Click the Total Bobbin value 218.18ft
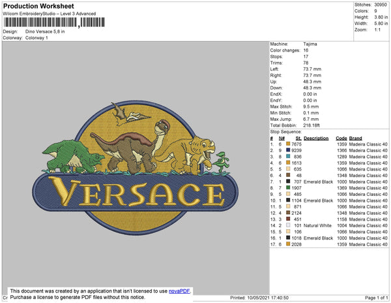 [311, 125]
